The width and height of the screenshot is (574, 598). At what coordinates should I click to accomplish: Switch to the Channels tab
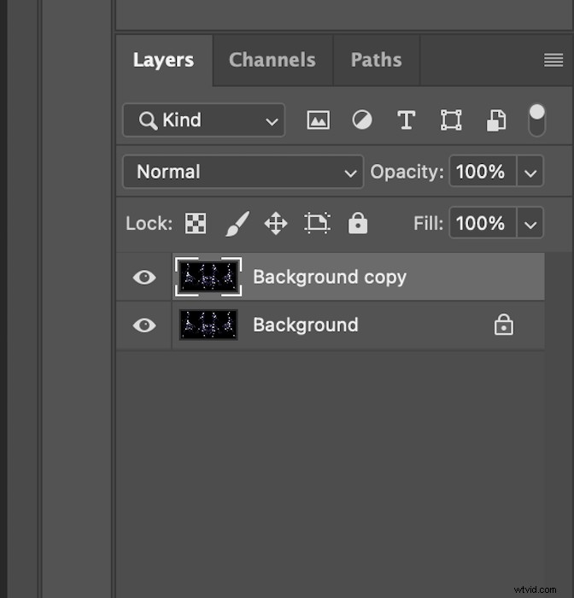[272, 61]
